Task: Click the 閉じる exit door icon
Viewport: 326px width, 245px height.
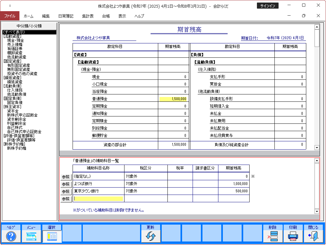Action: coord(313,236)
